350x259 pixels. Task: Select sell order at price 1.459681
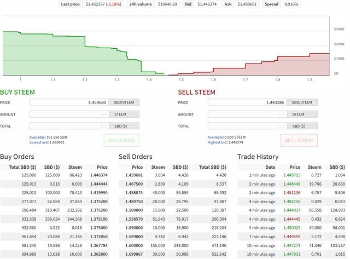click(x=173, y=175)
